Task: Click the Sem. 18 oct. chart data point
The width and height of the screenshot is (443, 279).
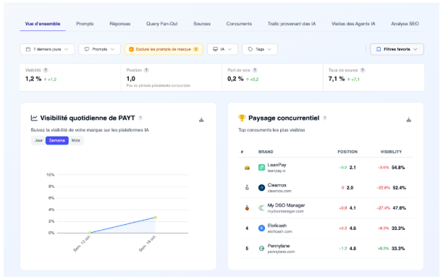Action: tap(90, 233)
